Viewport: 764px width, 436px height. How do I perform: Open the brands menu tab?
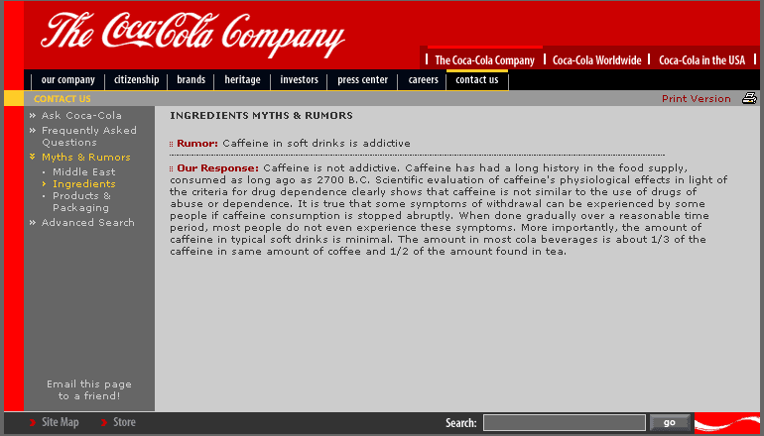(191, 80)
